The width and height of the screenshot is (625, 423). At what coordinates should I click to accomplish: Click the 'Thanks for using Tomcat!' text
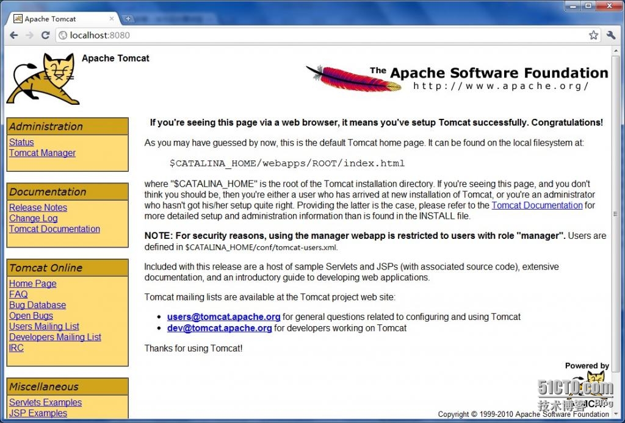tap(193, 348)
